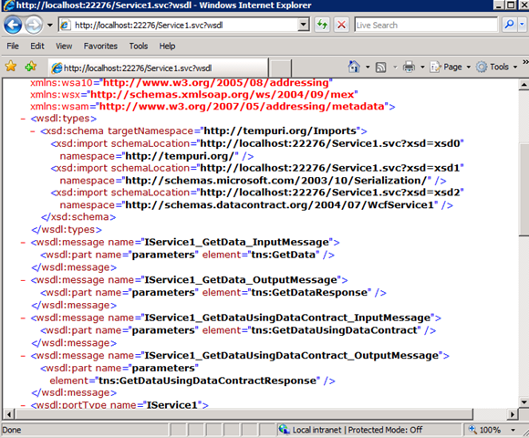Screen dimensions: 529x438
Task: Open the Page menu dropdown
Action: coord(451,67)
